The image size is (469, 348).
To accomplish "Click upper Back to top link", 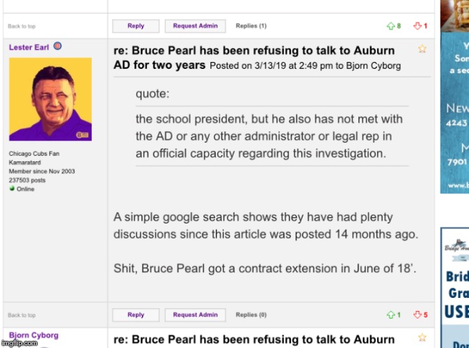I will [x=22, y=26].
